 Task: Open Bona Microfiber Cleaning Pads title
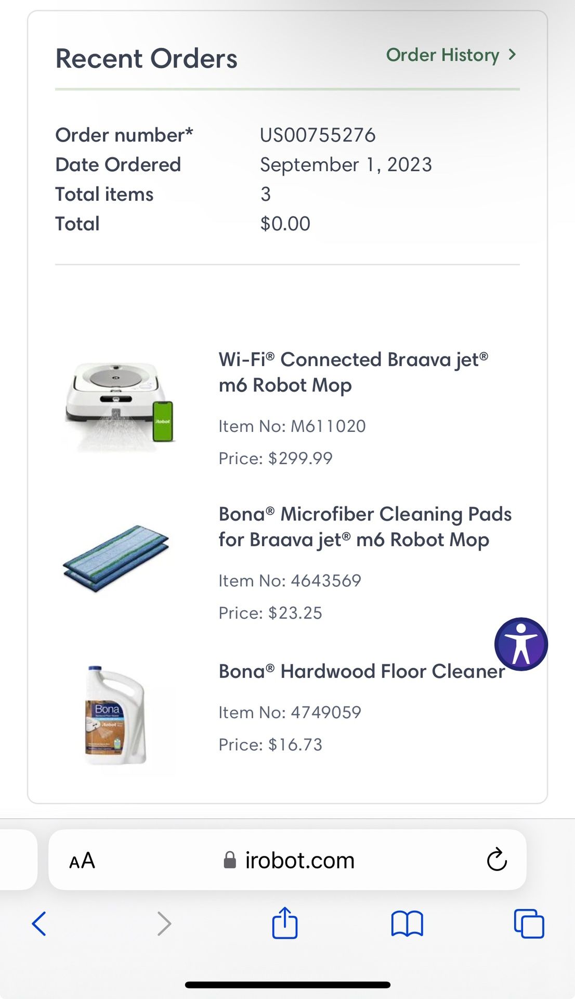tap(364, 527)
